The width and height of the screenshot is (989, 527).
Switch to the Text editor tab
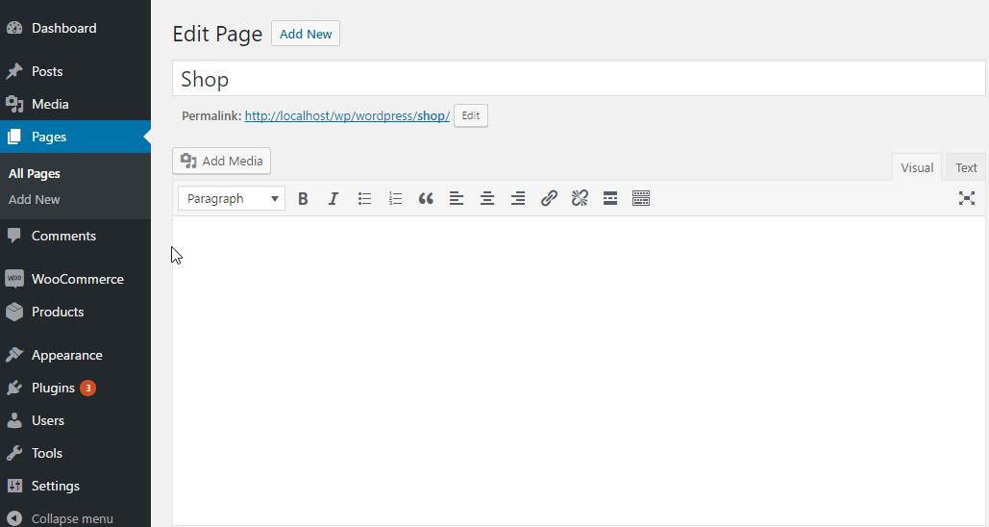tap(966, 168)
